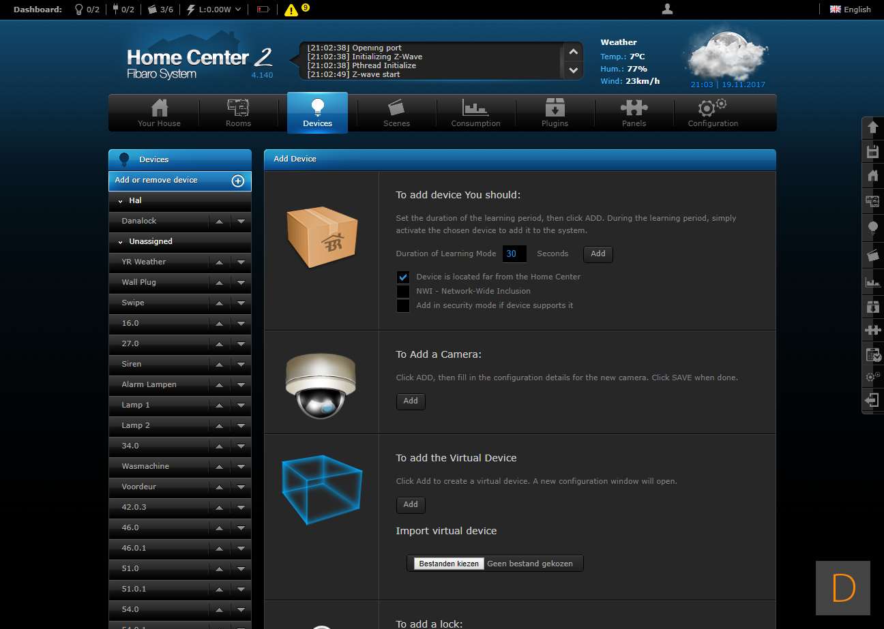Move Danalock up with its up arrow

(x=219, y=221)
